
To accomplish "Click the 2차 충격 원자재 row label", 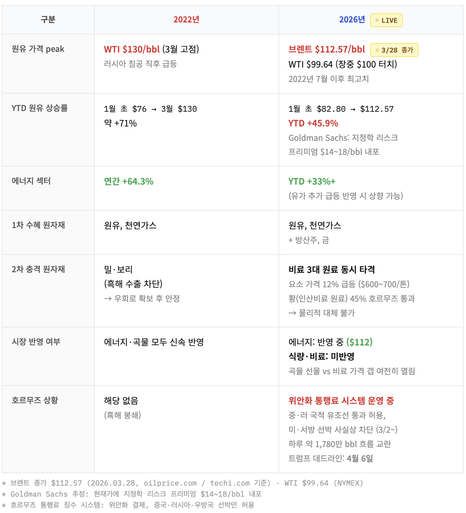I will point(38,269).
